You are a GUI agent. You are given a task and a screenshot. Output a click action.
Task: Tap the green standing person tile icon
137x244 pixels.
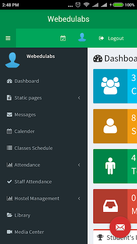coord(110,166)
